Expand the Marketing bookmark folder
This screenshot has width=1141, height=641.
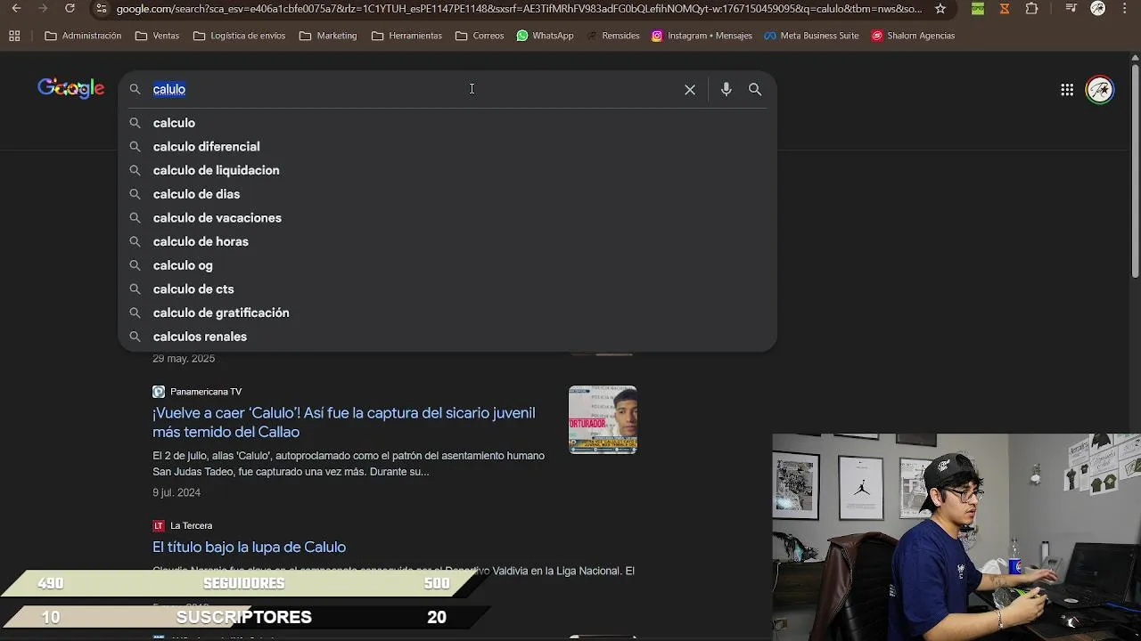click(x=328, y=36)
